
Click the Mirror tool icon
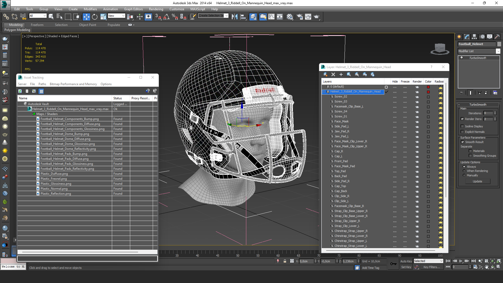[x=234, y=17]
